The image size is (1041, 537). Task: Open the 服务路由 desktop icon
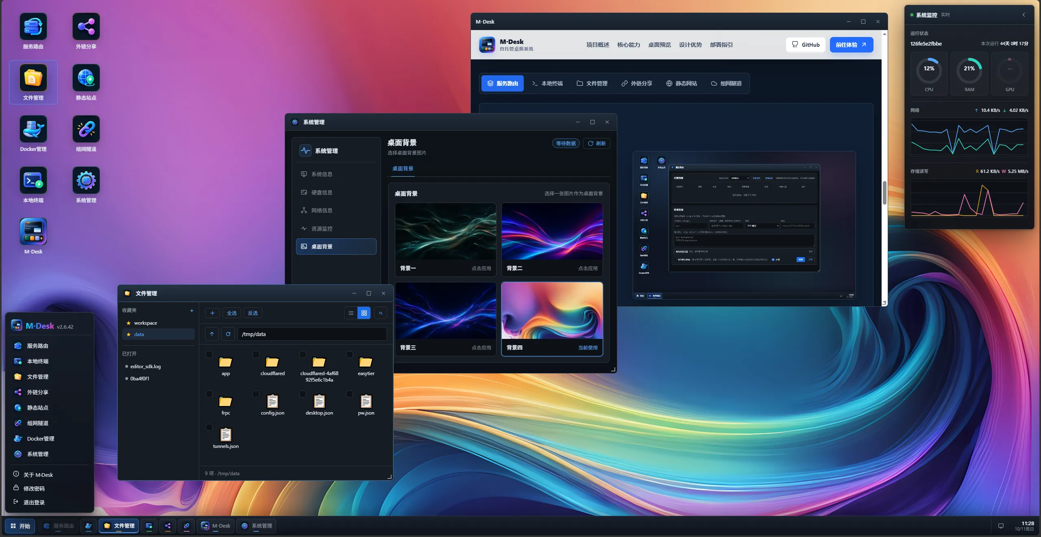coord(33,31)
